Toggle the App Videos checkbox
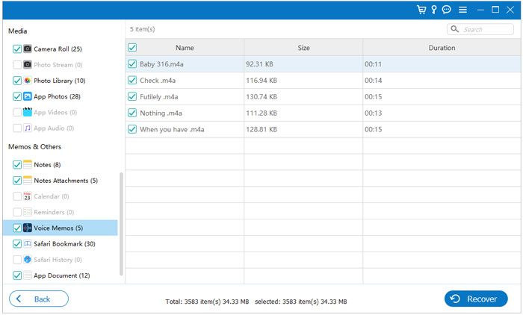Image resolution: width=523 pixels, height=315 pixels. coord(17,112)
